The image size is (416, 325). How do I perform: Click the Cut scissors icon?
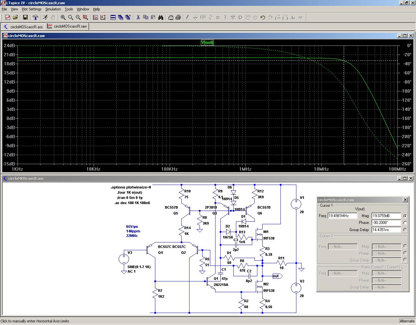pyautogui.click(x=138, y=18)
